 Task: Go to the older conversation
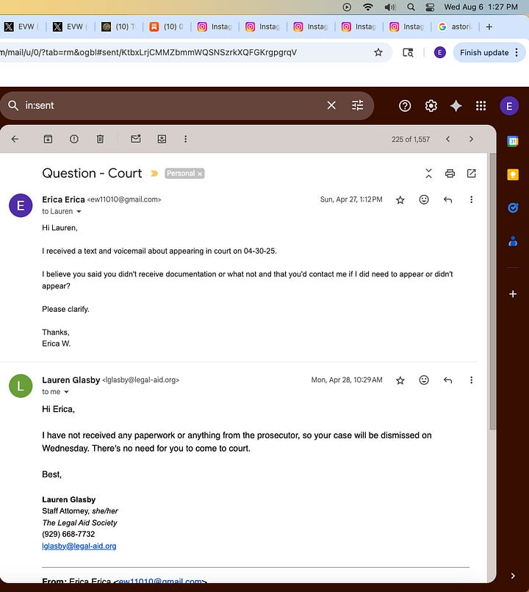[x=471, y=139]
